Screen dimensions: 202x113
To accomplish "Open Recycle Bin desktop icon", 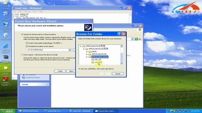I will [x=6, y=37].
